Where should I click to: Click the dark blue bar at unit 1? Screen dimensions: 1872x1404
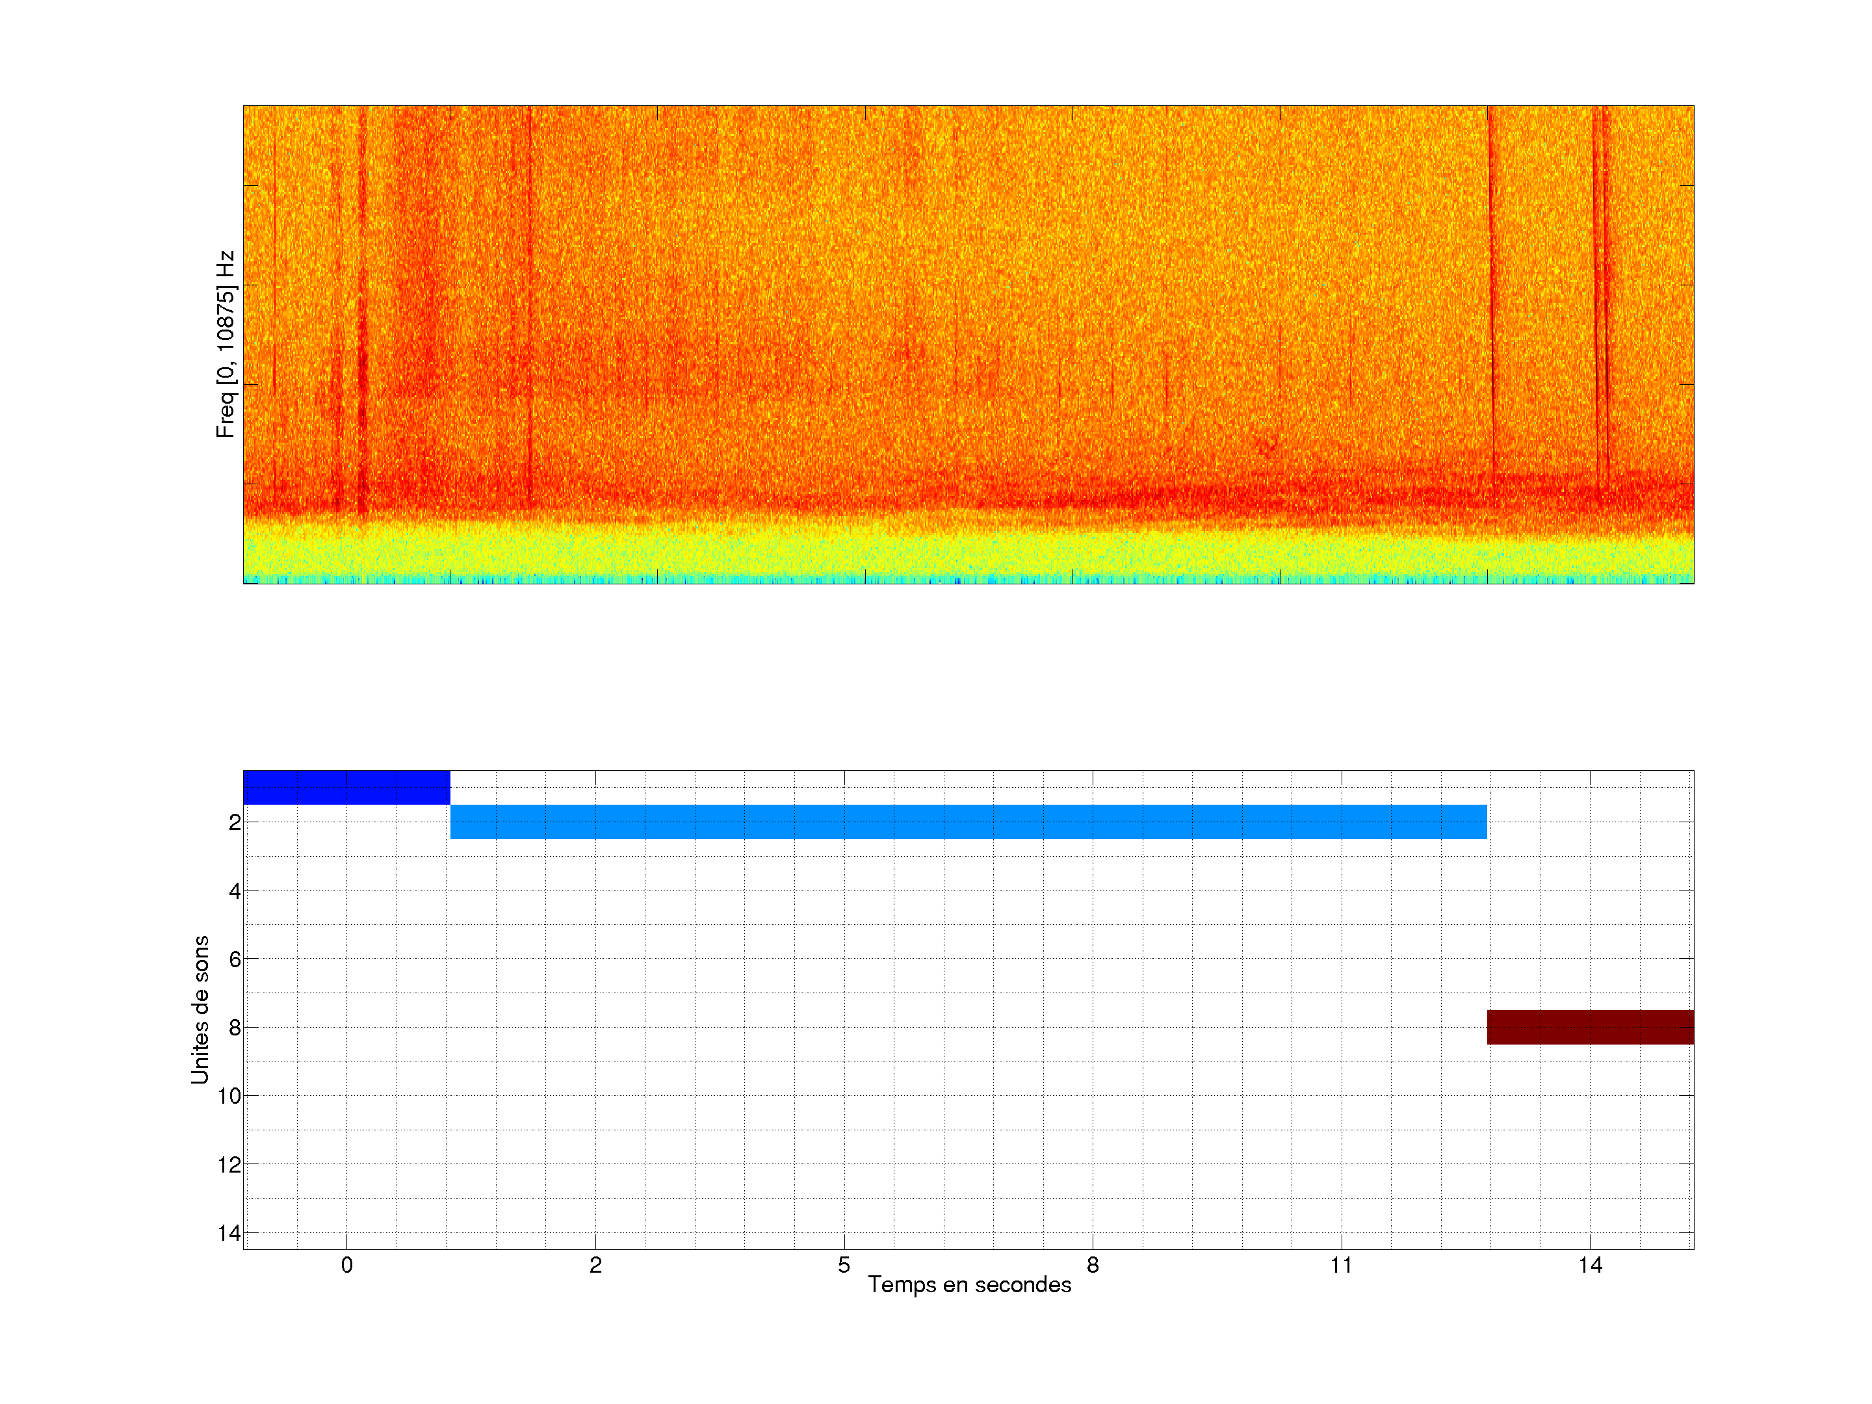(x=346, y=787)
